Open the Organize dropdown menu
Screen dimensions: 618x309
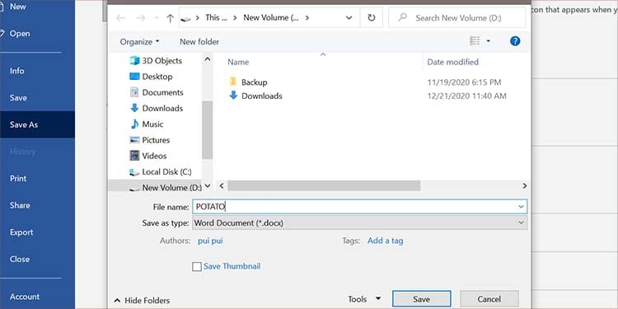139,41
